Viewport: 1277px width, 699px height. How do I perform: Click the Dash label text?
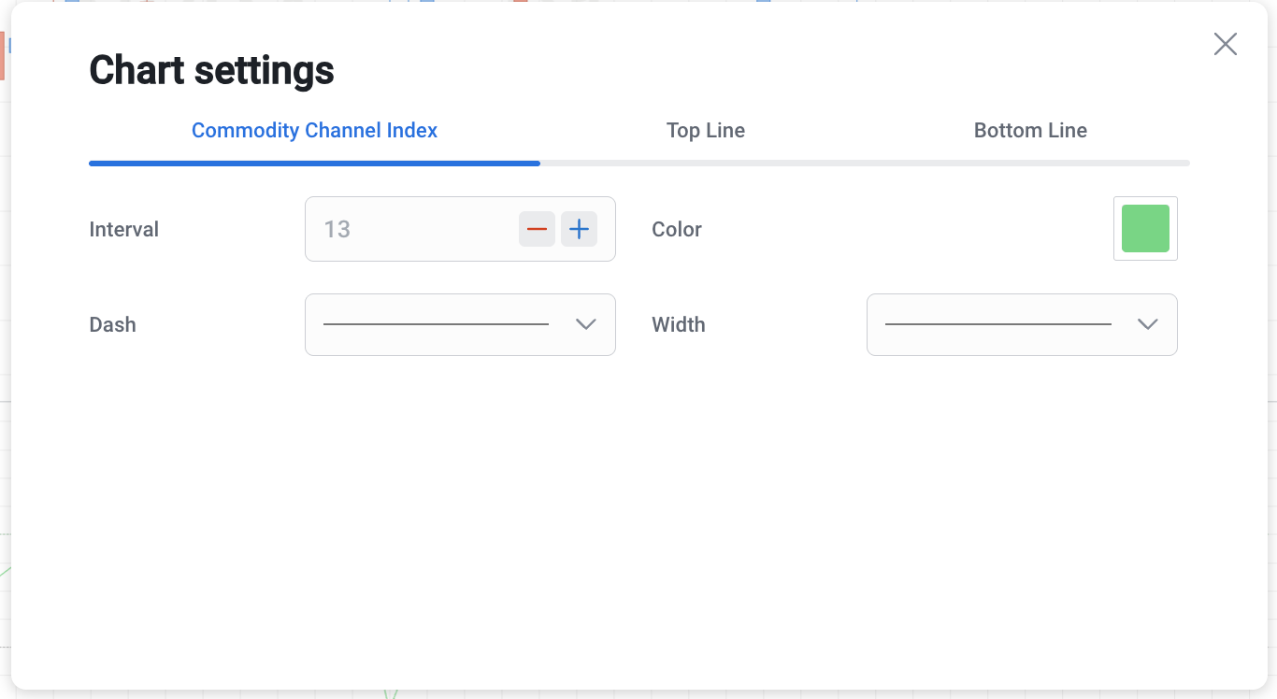click(x=113, y=324)
